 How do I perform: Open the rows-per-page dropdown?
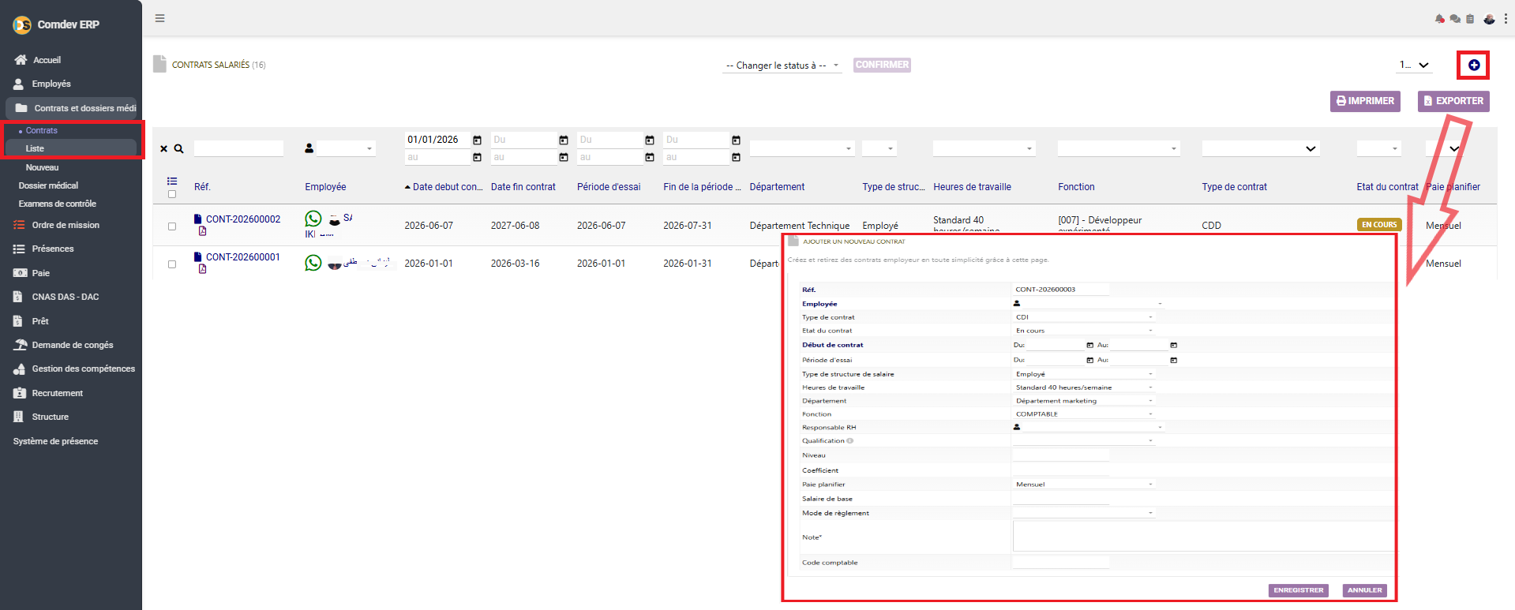coord(1415,65)
